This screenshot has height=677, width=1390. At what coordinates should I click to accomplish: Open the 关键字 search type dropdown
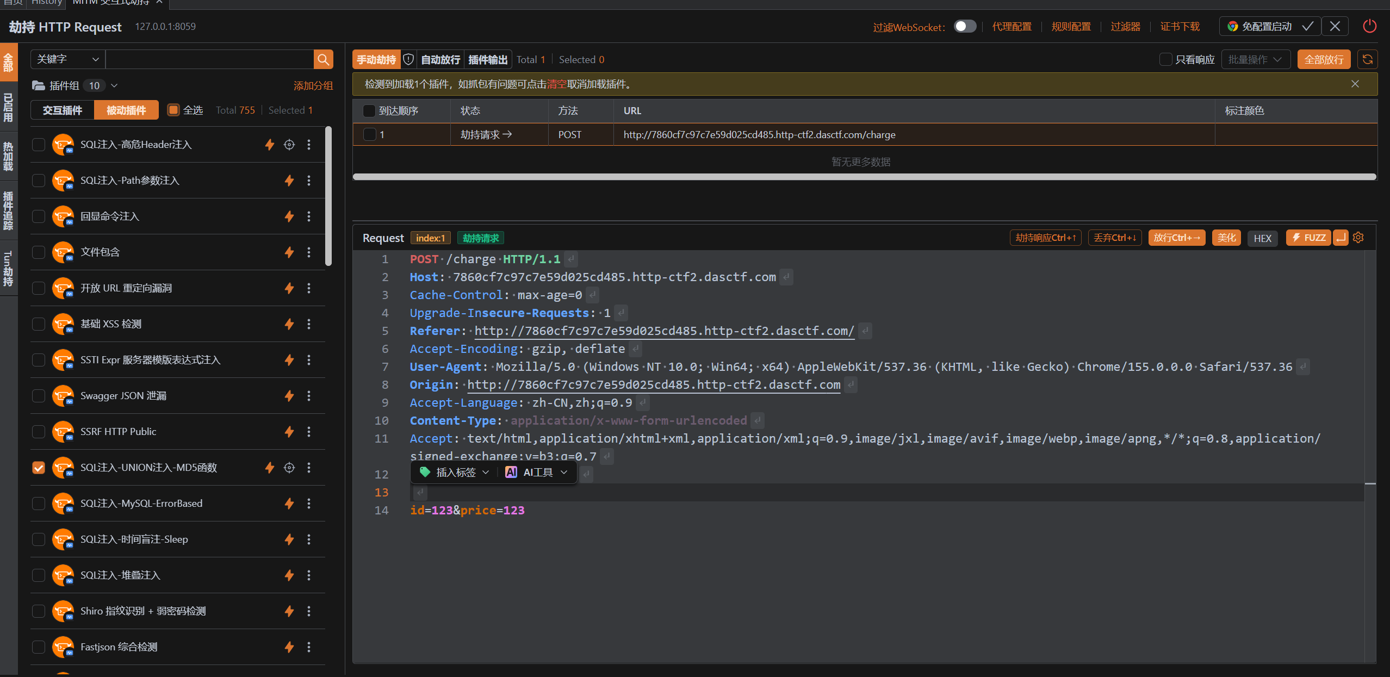(x=68, y=59)
